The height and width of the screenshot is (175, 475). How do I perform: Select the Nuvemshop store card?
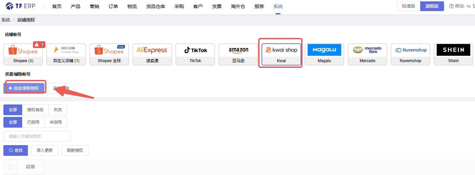(x=410, y=54)
